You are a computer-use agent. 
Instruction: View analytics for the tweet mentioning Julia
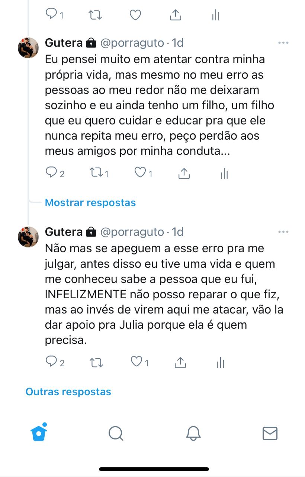(221, 362)
